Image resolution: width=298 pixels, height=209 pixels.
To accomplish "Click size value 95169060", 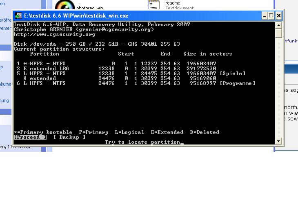I will (x=203, y=78).
